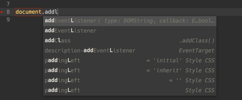Viewport: 242px width, 100px height.
Task: Choose paddingLeft = 'initial' Style CSS entry
Action: pyautogui.click(x=130, y=60)
